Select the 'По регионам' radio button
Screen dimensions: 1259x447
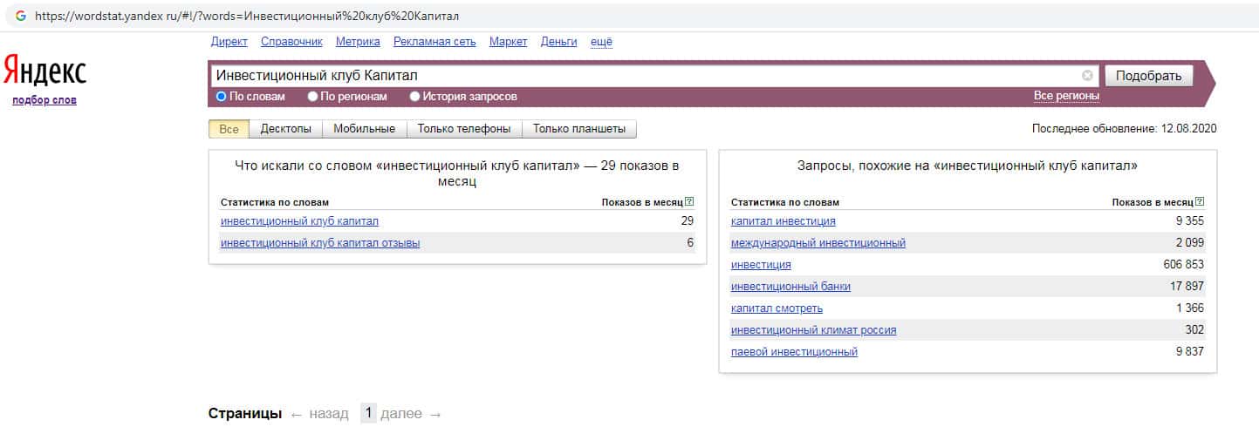[312, 97]
